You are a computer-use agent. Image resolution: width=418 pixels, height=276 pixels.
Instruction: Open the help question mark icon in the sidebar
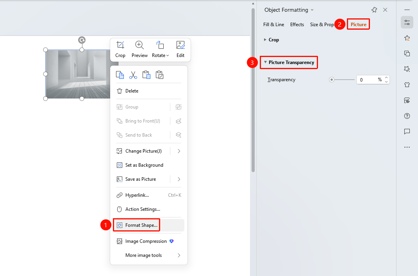(407, 116)
